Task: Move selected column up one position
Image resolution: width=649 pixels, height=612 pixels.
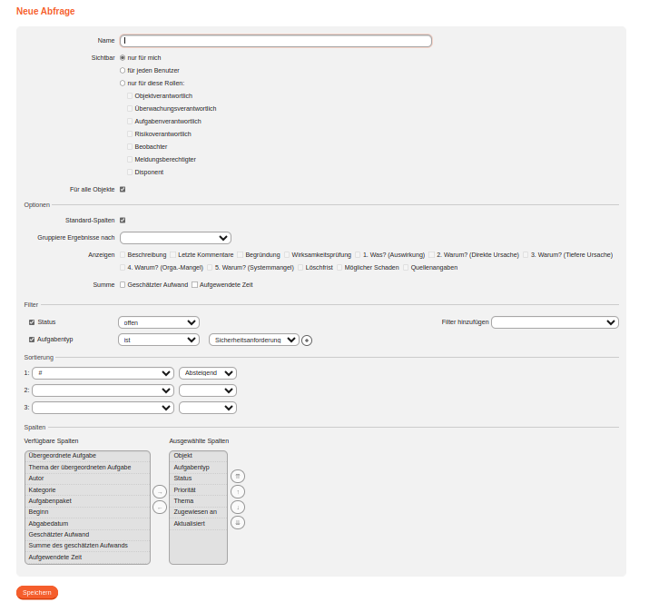Action: (238, 491)
